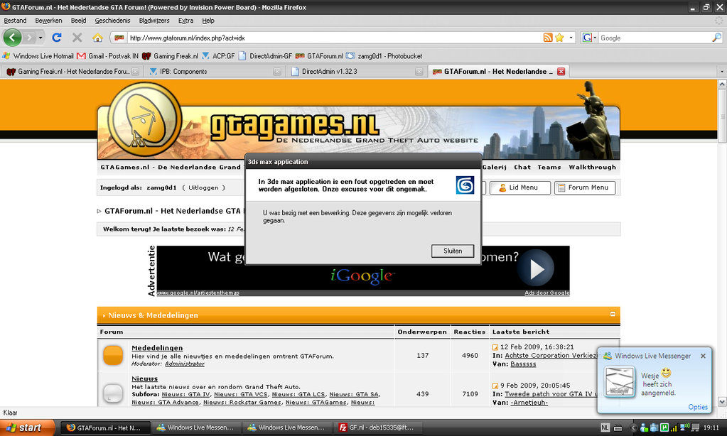Switch to GF.nl FileZilla taskbar item
Viewport: 727px width, 436px height.
point(379,427)
